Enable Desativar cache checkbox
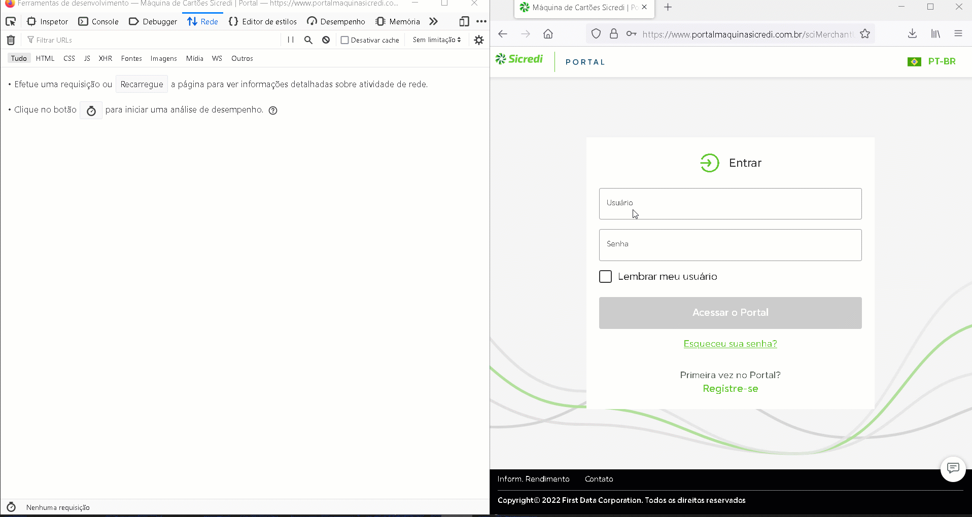 click(x=345, y=40)
